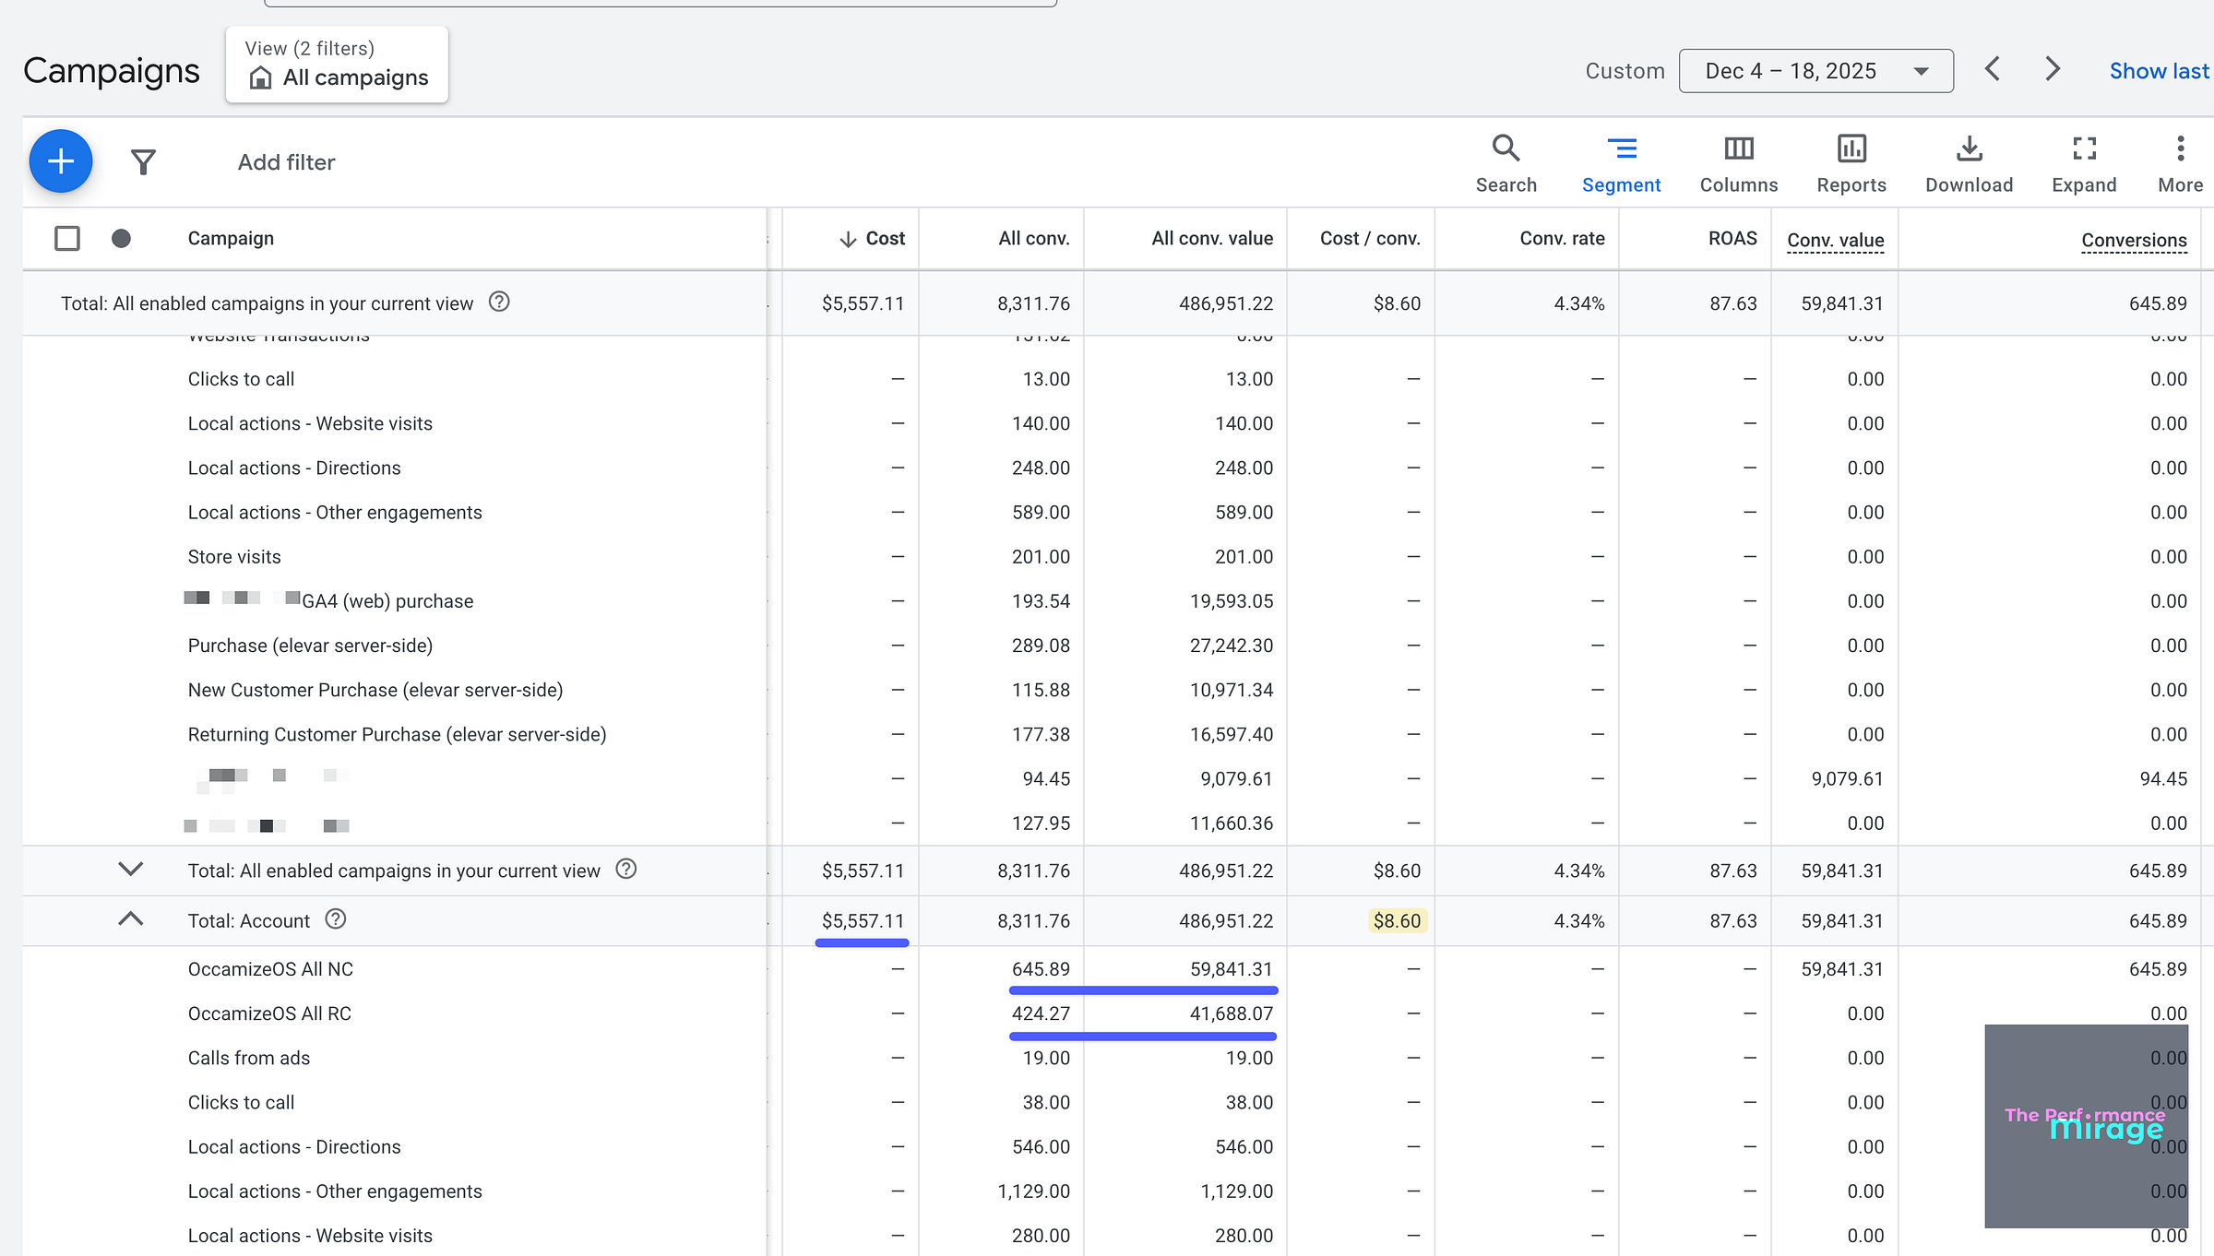The height and width of the screenshot is (1256, 2214).
Task: Open the All campaigns view selector
Action: coord(338,65)
